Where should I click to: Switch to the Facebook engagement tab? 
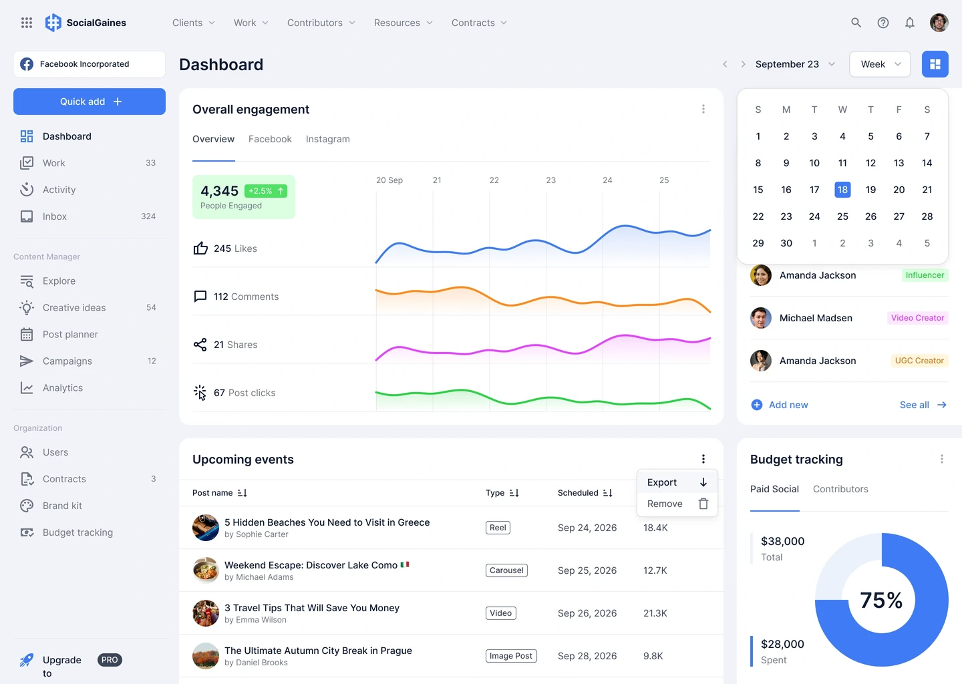click(x=270, y=139)
